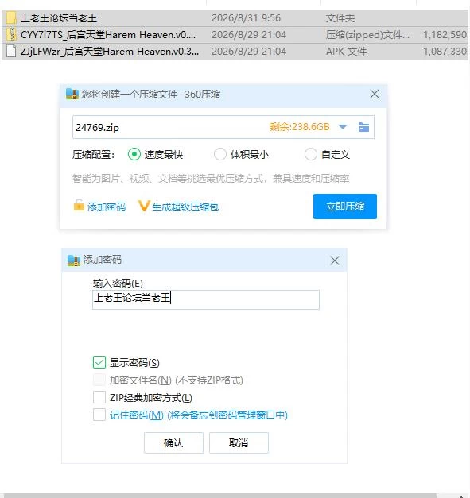This screenshot has height=498, width=470.
Task: Open the 添加密码 link
Action: (x=107, y=207)
